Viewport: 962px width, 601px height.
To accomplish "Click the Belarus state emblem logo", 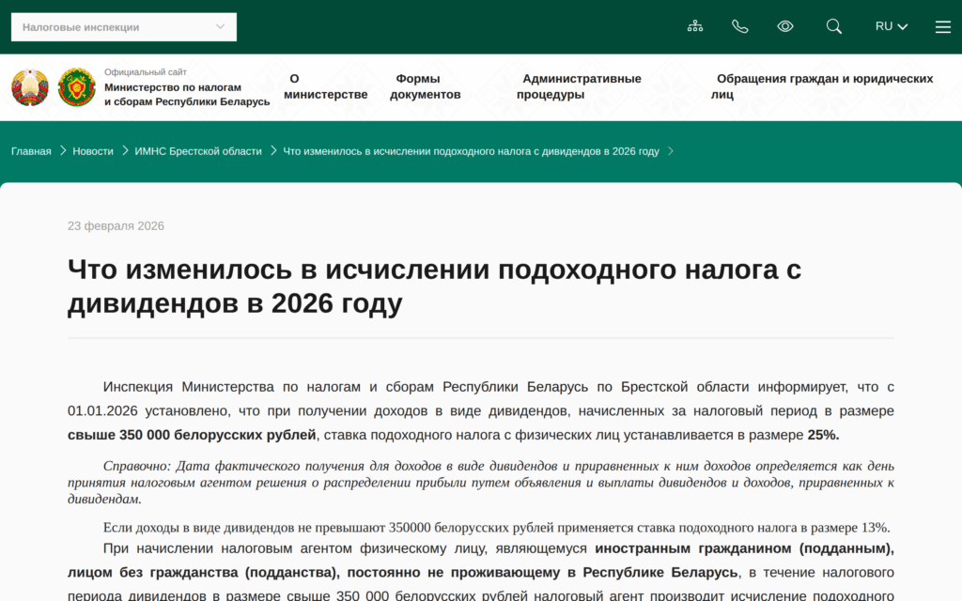I will (x=30, y=87).
